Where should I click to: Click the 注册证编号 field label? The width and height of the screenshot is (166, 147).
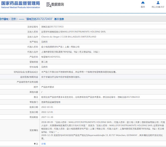pos(33,27)
